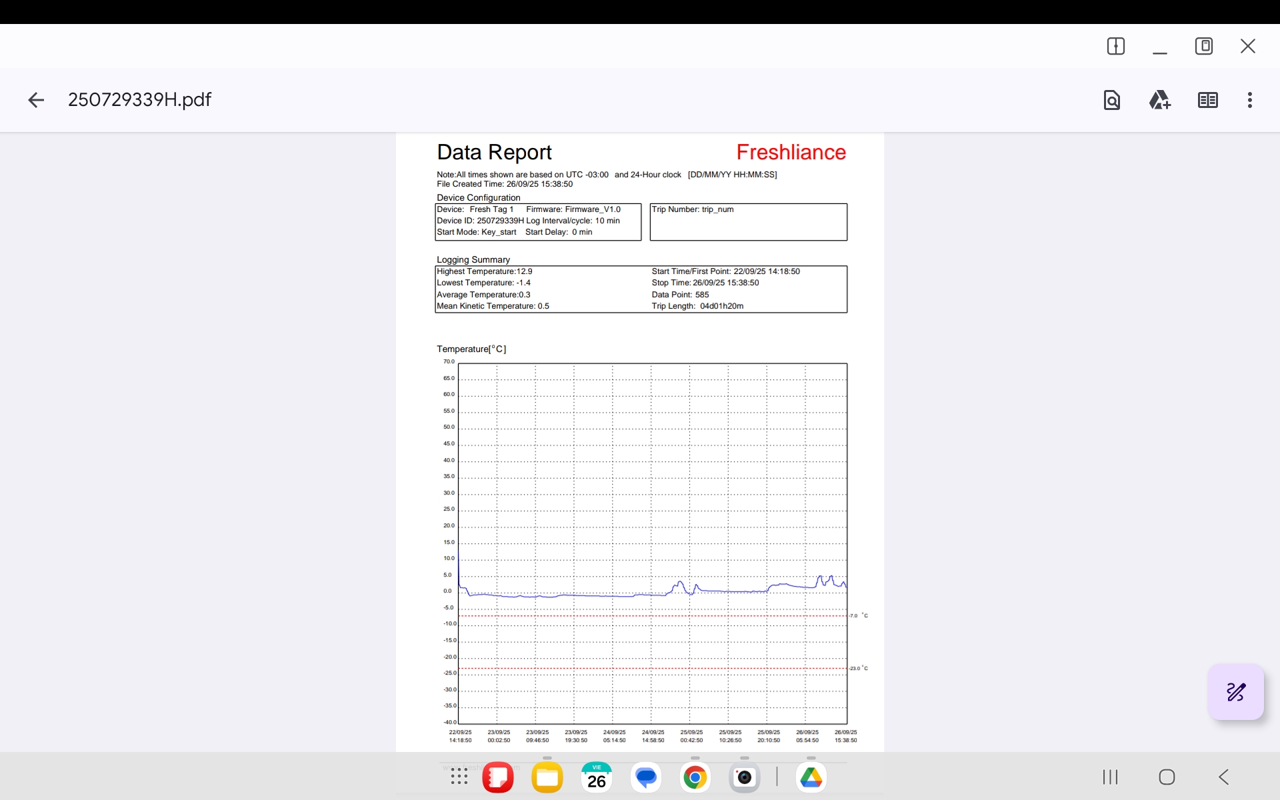Open the find-in-document search icon

(x=1111, y=100)
